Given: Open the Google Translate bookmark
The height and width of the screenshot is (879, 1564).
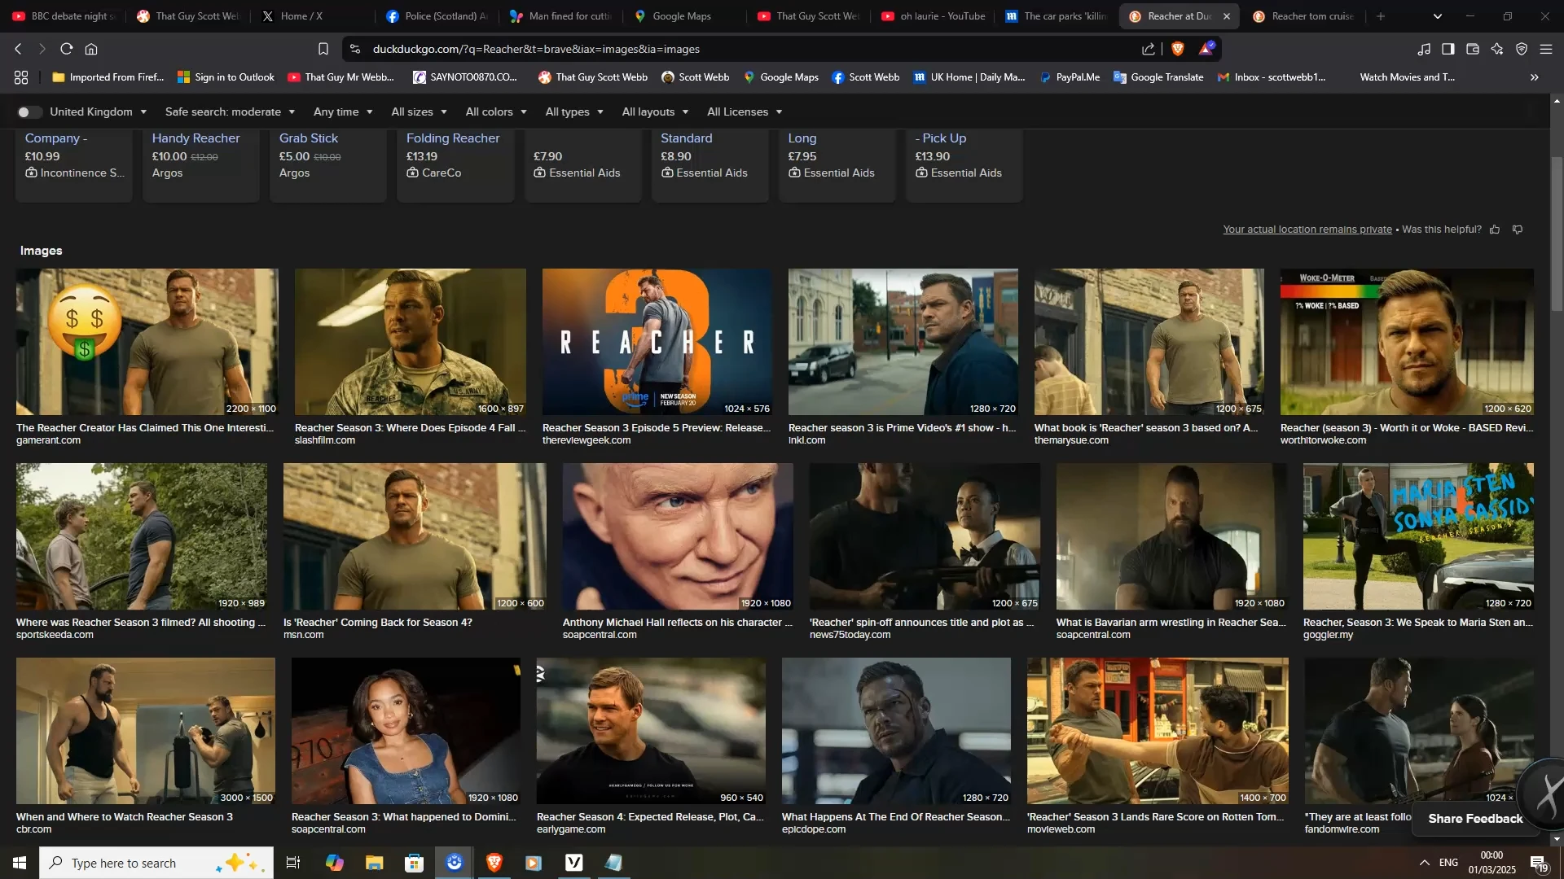Looking at the screenshot, I should click(1158, 77).
